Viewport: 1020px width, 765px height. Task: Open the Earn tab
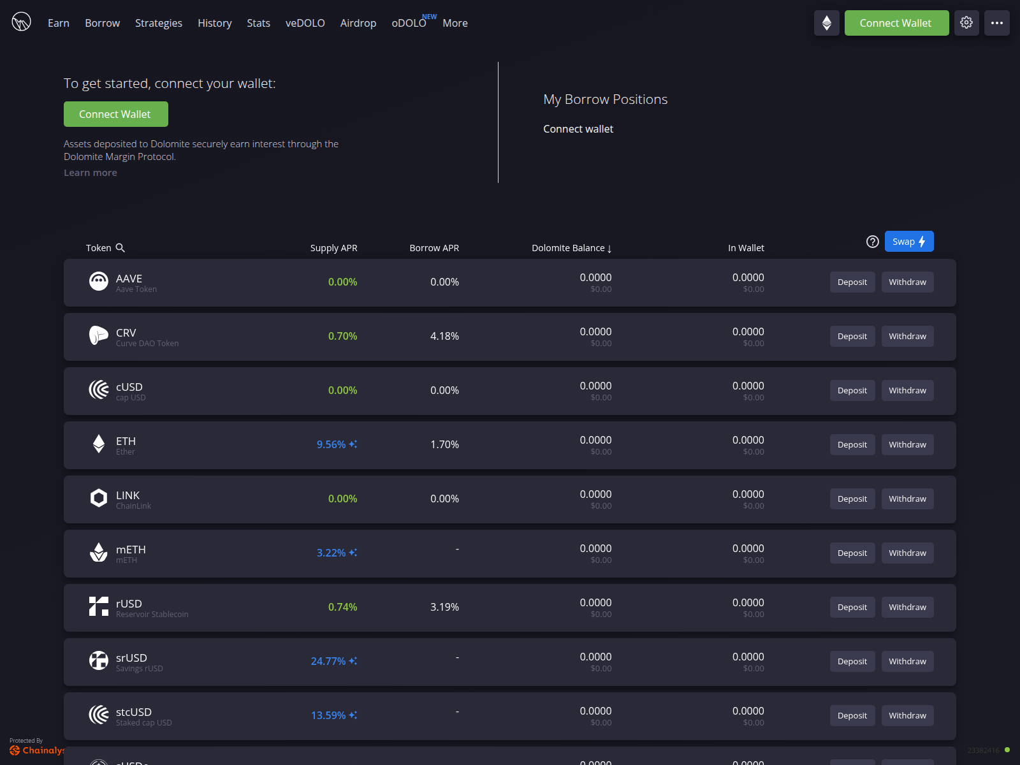tap(59, 23)
